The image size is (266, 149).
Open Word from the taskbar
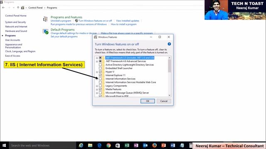173,145
